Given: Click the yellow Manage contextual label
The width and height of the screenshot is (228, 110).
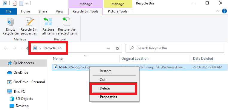Looking at the screenshot, I should (x=117, y=4).
